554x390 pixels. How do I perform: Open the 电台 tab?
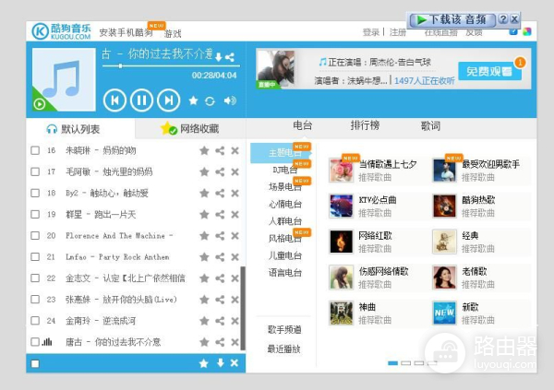(x=303, y=125)
